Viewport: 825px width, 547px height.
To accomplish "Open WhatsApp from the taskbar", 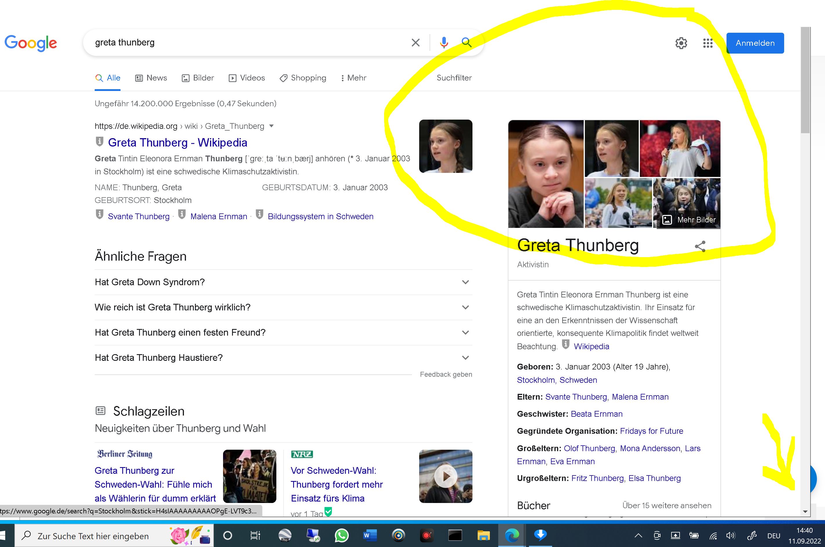I will click(341, 535).
